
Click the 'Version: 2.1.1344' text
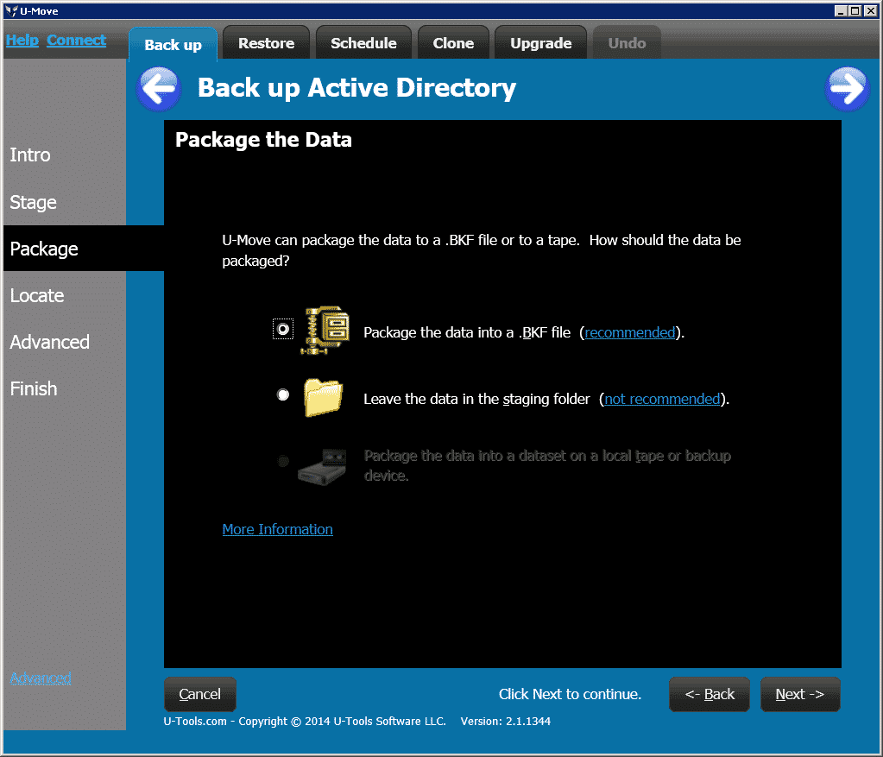506,721
